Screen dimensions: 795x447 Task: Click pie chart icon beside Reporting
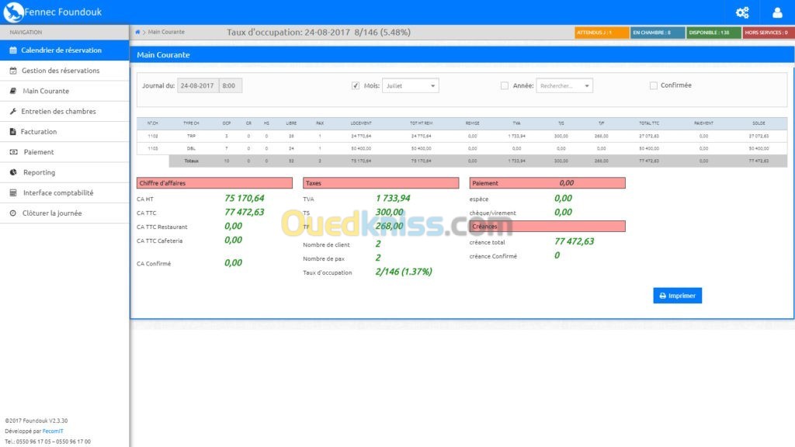(x=13, y=172)
